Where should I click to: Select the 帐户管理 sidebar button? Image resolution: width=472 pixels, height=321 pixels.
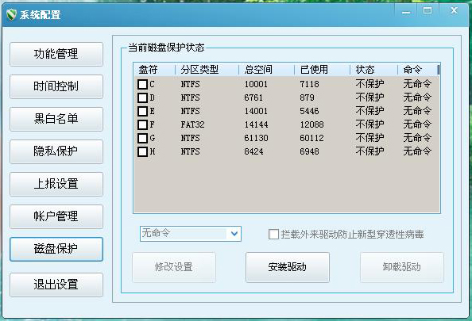[x=56, y=216]
